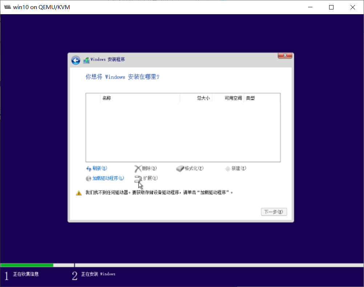
Task: Click the yellow warning triangle icon
Action: 79,193
